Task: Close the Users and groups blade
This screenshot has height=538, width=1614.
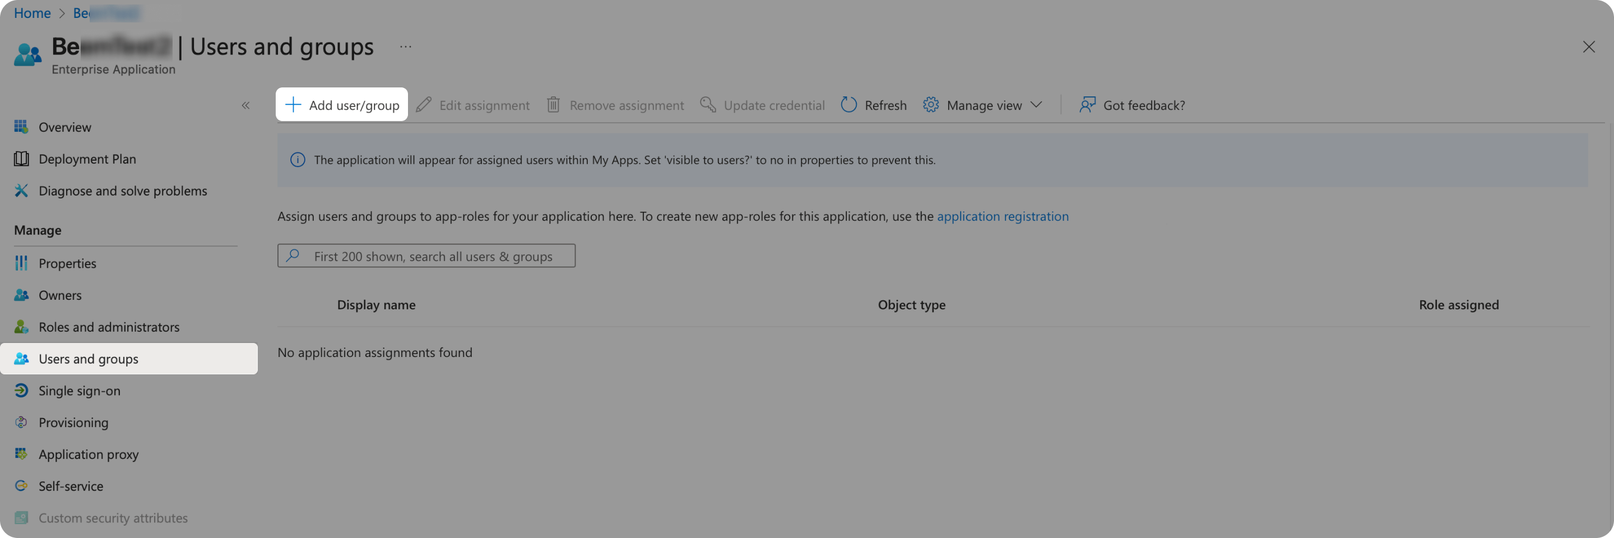Action: 1589,47
